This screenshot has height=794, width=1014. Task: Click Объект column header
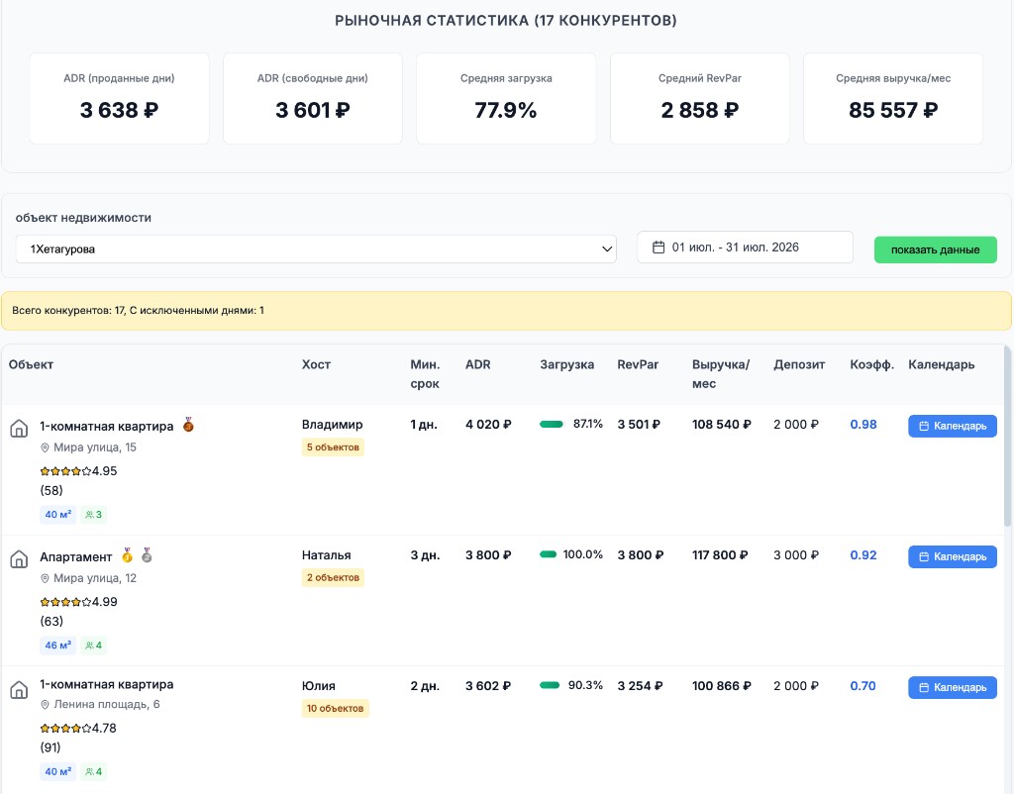click(31, 364)
